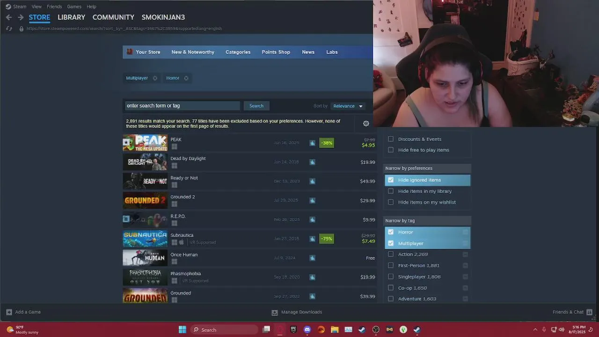Click the Search button

click(256, 106)
